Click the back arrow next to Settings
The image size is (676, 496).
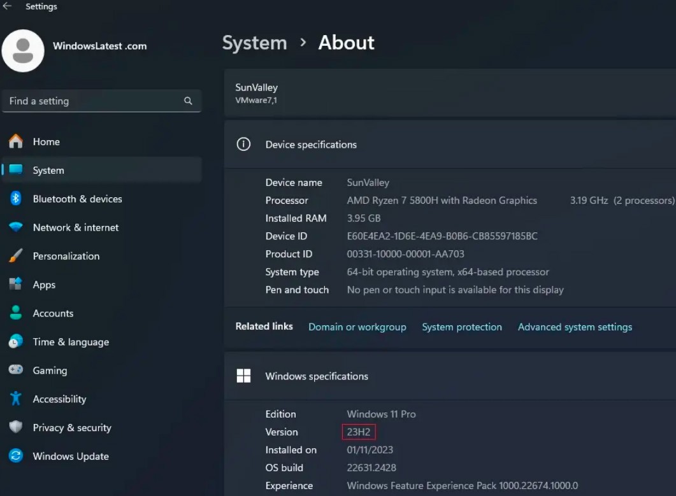[7, 6]
